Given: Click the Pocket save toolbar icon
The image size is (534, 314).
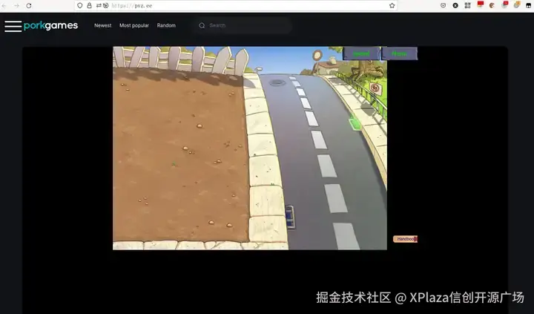Looking at the screenshot, I should point(443,5).
